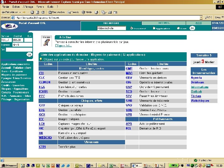Screen dimensions: 224x168
Task: Click the yellow lightbulb hint icon
Action: point(41,59)
